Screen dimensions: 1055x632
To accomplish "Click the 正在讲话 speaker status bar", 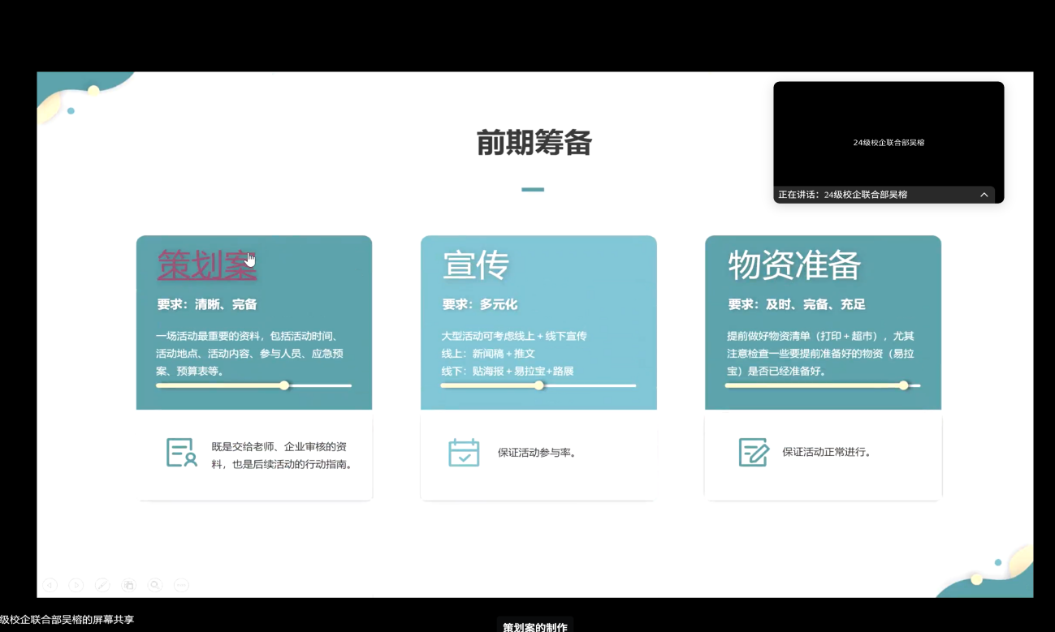I will [x=843, y=195].
